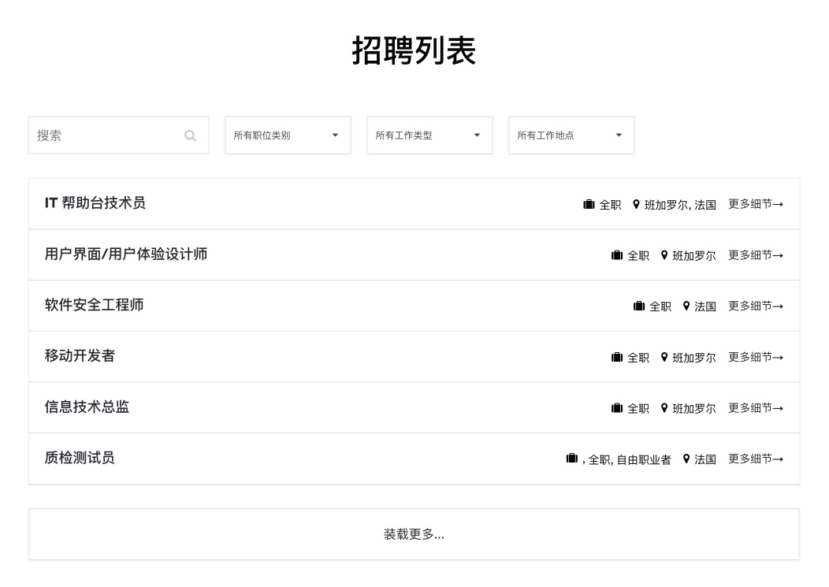The image size is (829, 587).
Task: Focus the 搜索 input field
Action: (x=118, y=136)
